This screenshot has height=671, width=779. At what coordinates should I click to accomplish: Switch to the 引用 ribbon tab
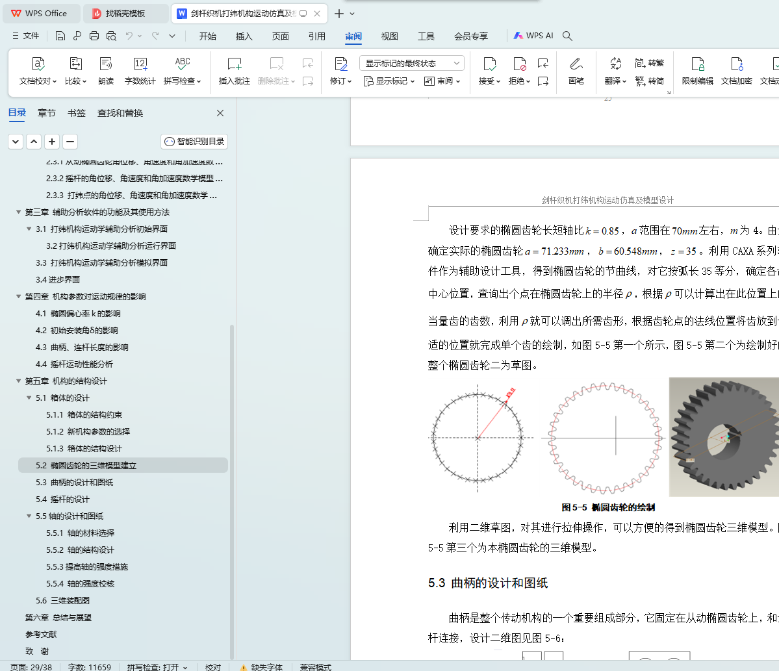(x=317, y=36)
